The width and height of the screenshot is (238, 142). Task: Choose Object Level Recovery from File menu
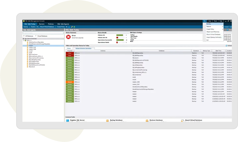pyautogui.click(x=213, y=32)
